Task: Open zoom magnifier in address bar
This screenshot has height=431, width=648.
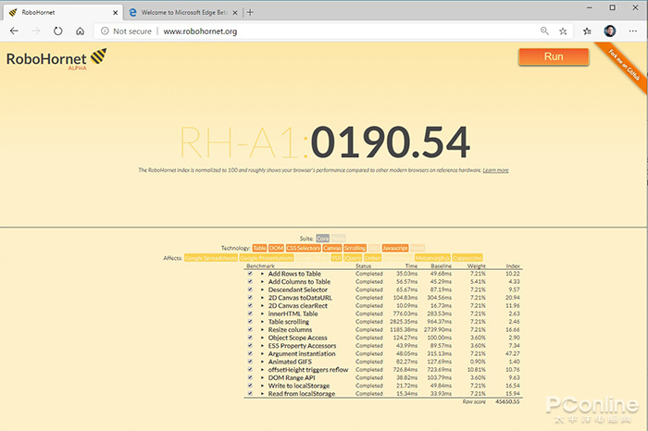Action: click(x=544, y=31)
